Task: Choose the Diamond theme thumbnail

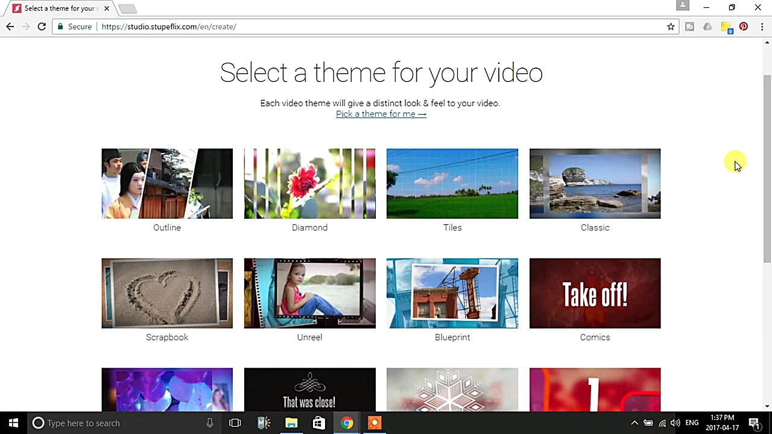Action: point(309,184)
